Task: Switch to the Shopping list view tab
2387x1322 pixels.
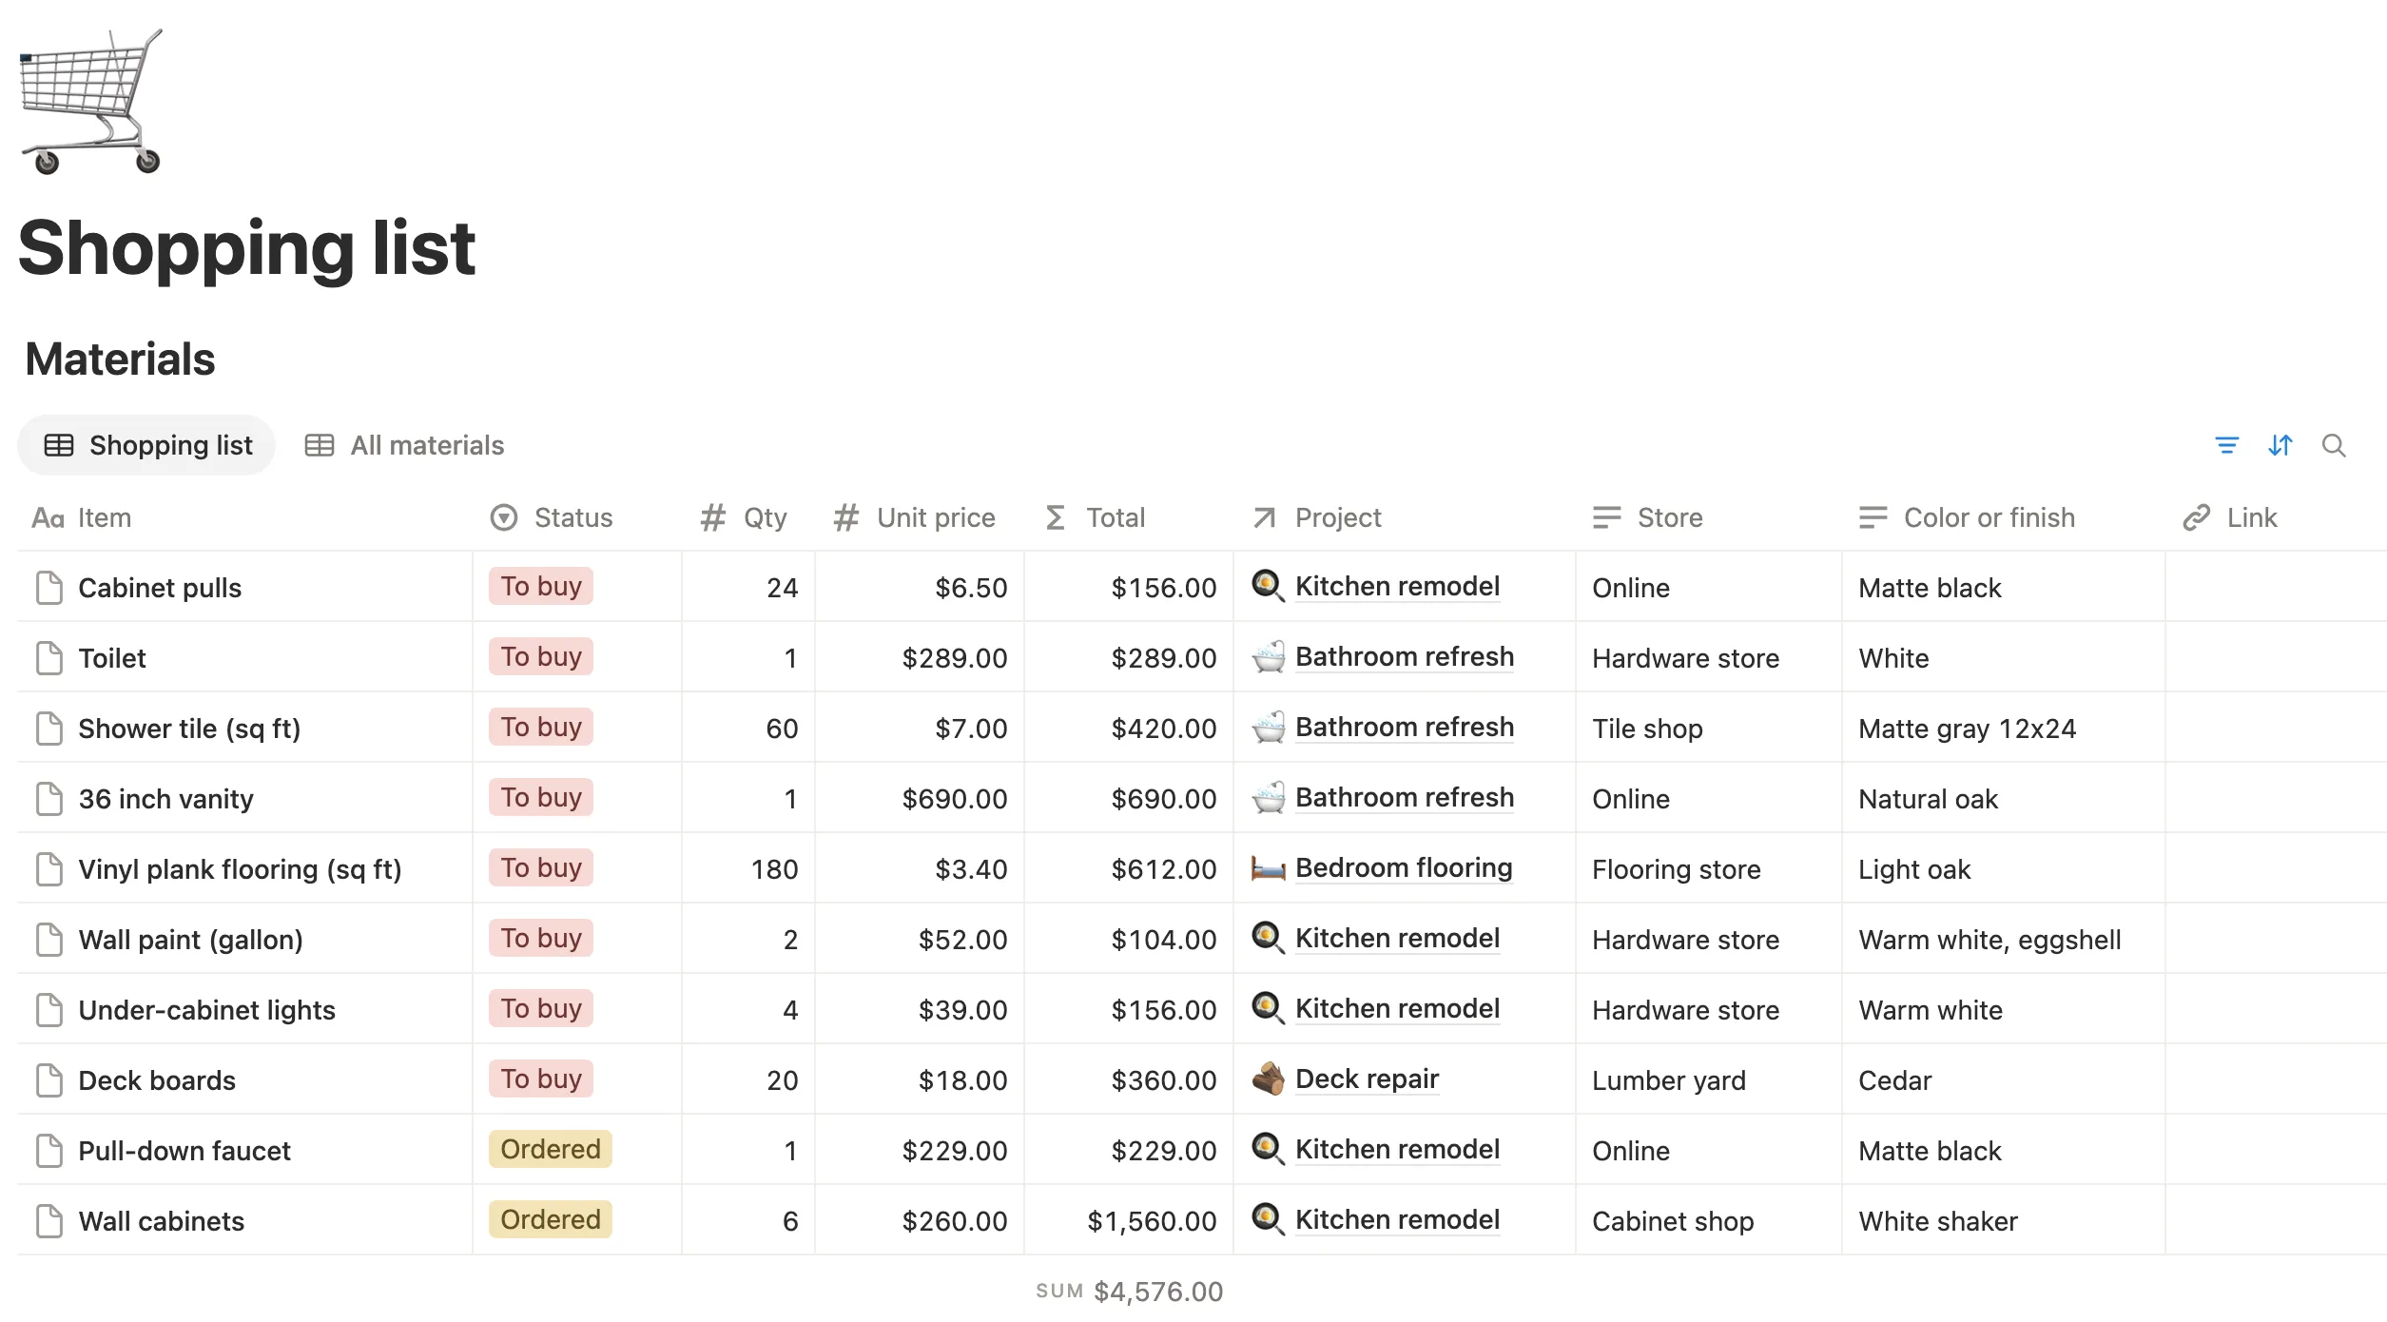Action: [x=146, y=445]
